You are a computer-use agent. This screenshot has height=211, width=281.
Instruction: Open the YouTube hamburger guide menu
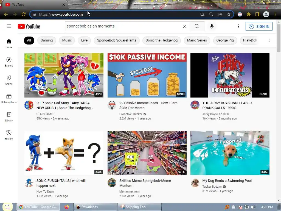9,26
